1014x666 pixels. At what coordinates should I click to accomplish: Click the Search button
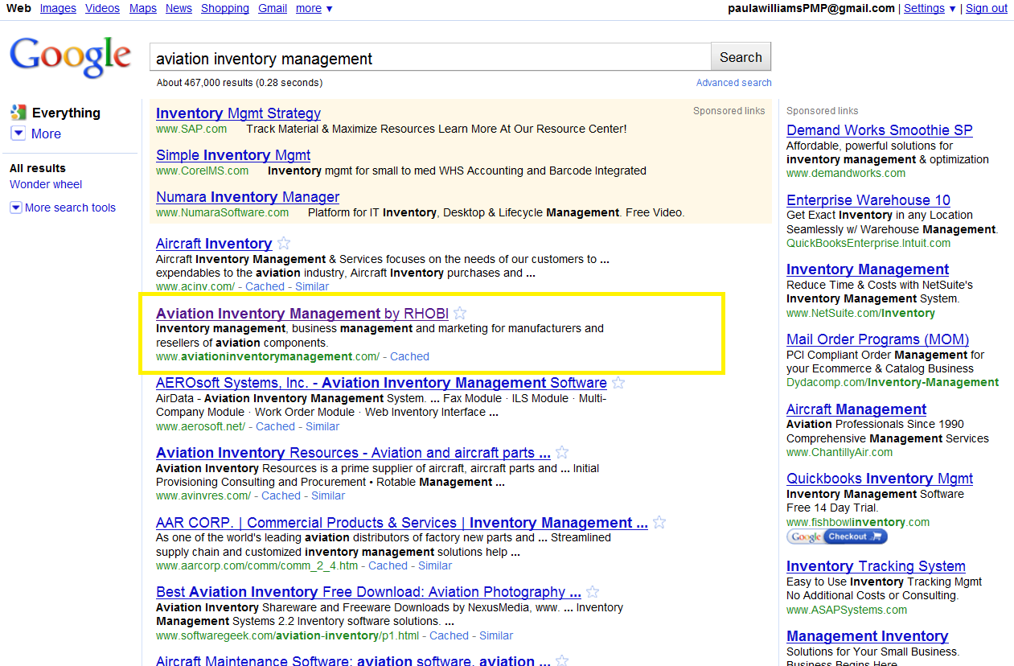coord(741,57)
